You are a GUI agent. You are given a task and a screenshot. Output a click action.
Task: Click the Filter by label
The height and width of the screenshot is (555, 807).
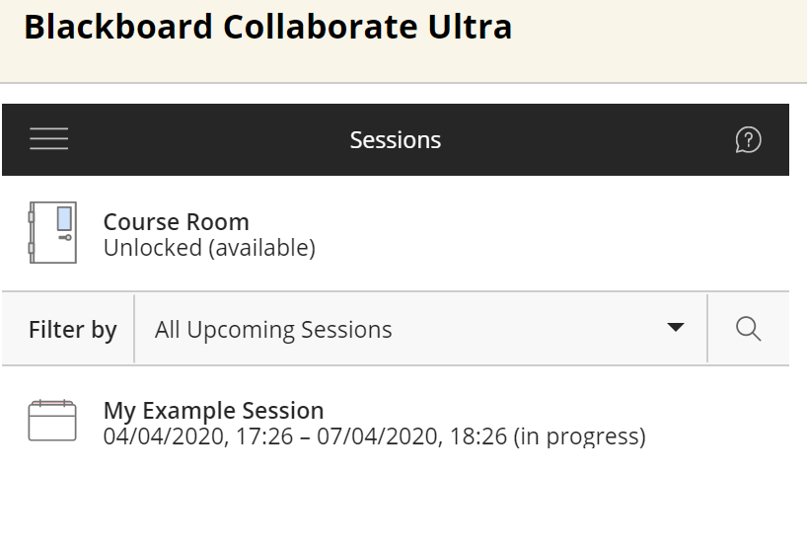point(73,330)
